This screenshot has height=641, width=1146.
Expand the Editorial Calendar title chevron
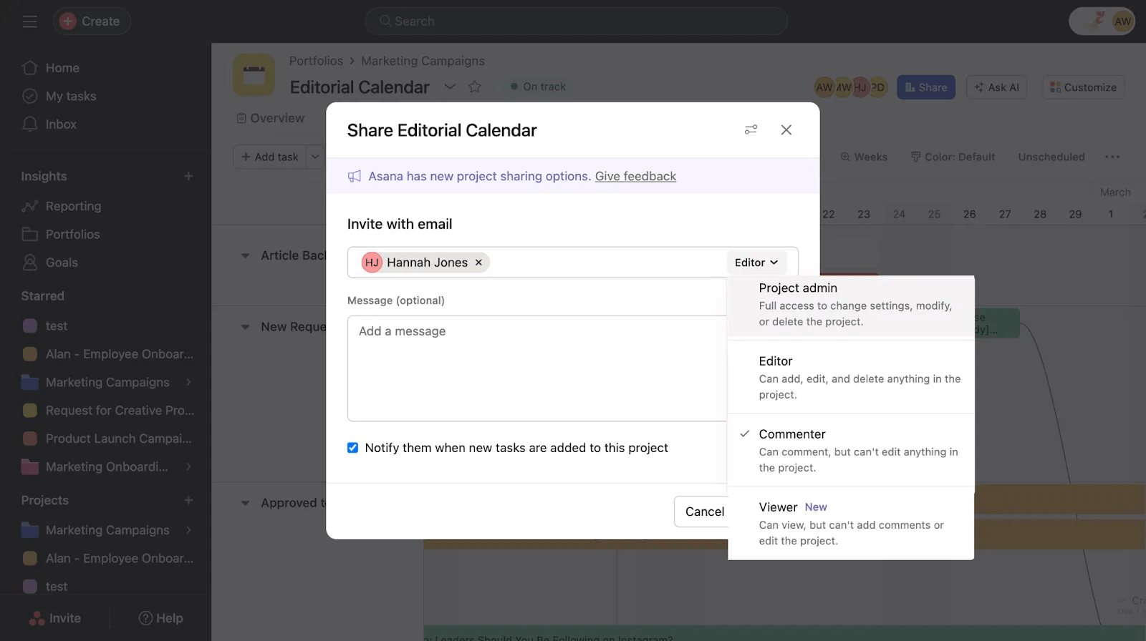pos(450,87)
